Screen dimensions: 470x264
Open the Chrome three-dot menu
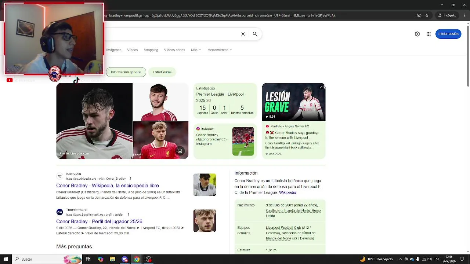coord(464,15)
